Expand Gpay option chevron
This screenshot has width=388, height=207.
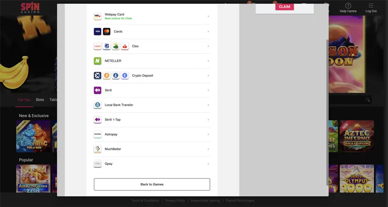click(208, 164)
